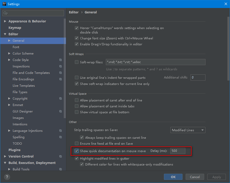Image resolution: width=230 pixels, height=183 pixels.
Task: Expand the Language Injections node arrow
Action: pos(9,131)
